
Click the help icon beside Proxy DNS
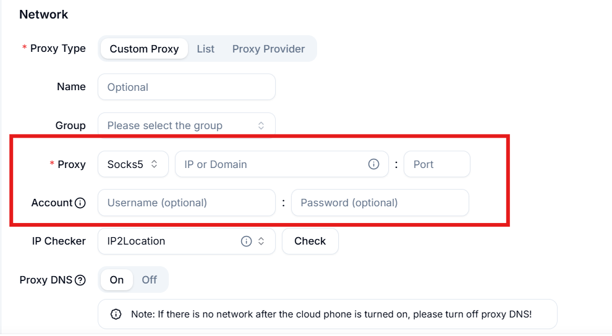tap(80, 280)
